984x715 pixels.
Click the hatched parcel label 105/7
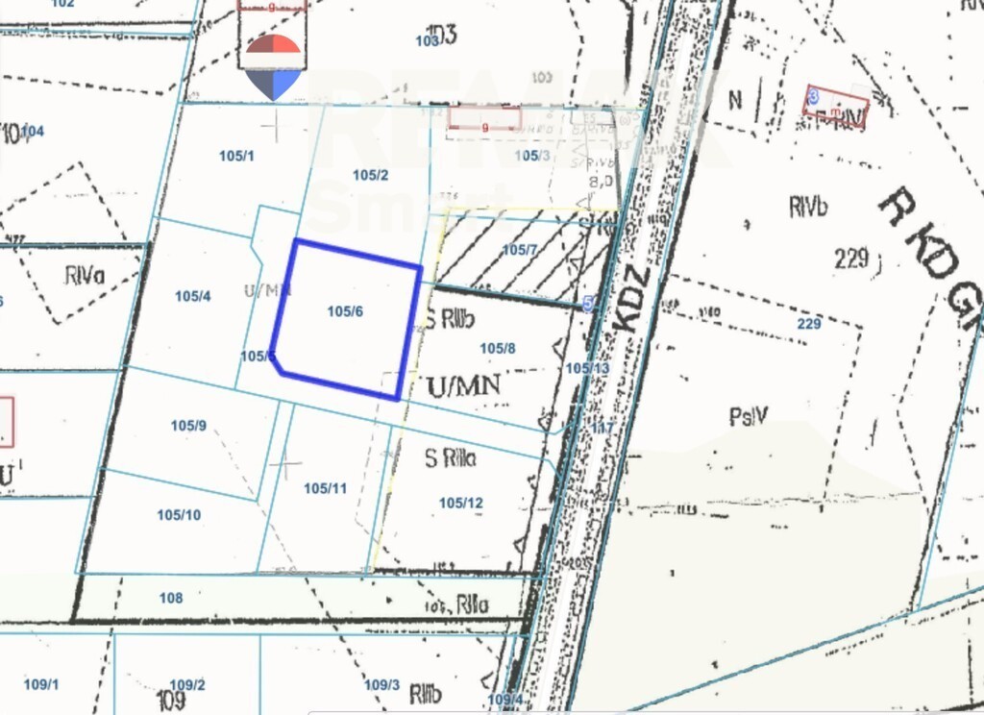520,250
